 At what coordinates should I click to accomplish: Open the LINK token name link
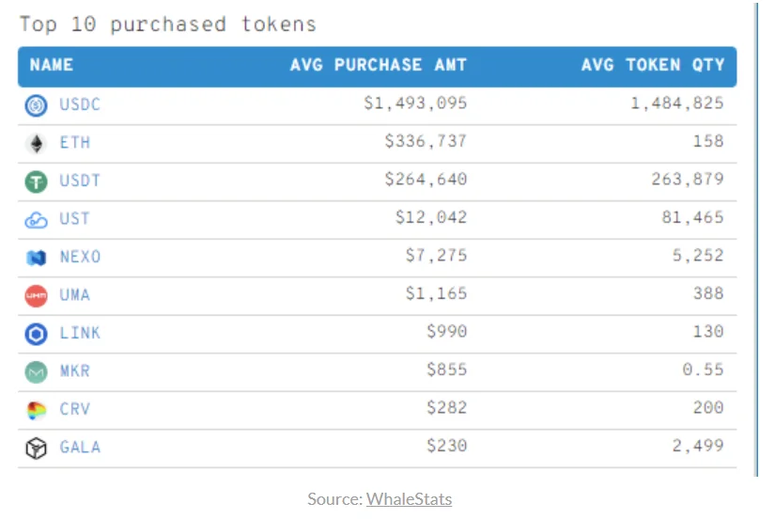(80, 333)
